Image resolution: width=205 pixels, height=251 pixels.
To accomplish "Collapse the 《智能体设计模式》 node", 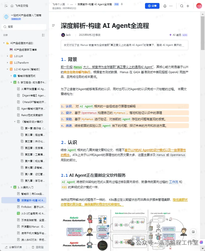I will [x=15, y=122].
